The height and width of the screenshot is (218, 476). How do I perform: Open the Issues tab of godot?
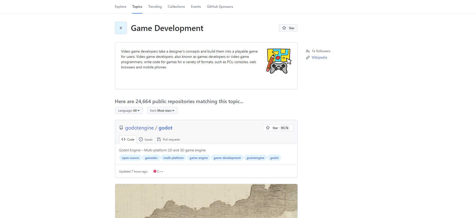click(146, 139)
